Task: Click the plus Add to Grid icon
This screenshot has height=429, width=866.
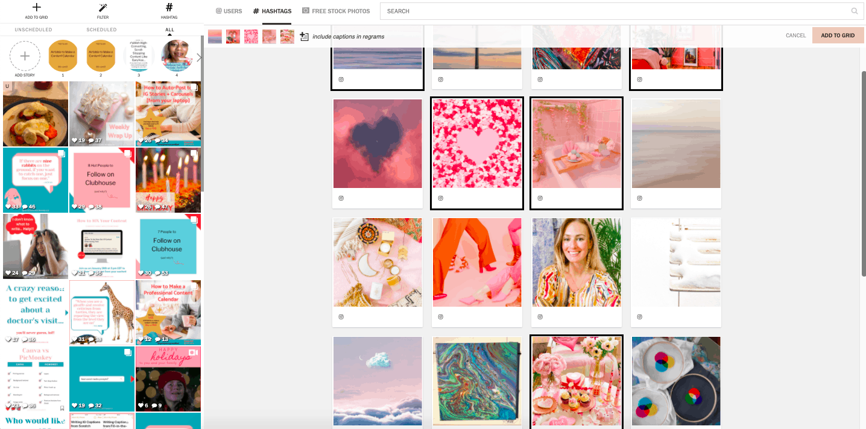Action: 36,8
